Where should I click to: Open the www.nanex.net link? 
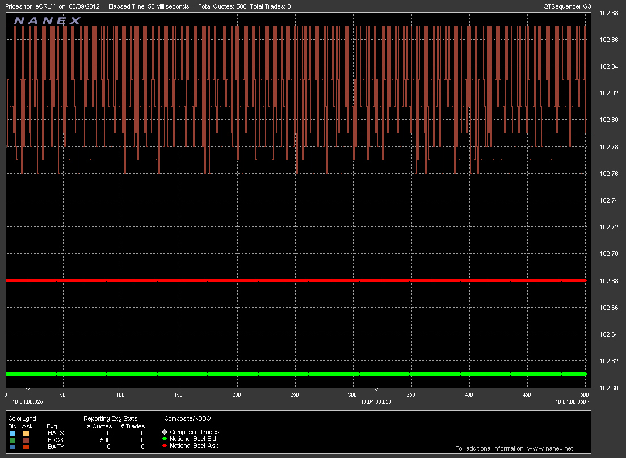point(550,448)
